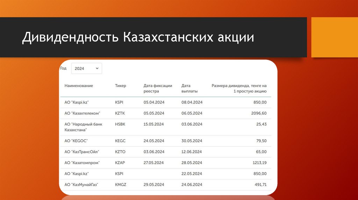Screen dimensions: 358x200
Task: Click payment date '06.05.2024'
Action: click(x=192, y=113)
